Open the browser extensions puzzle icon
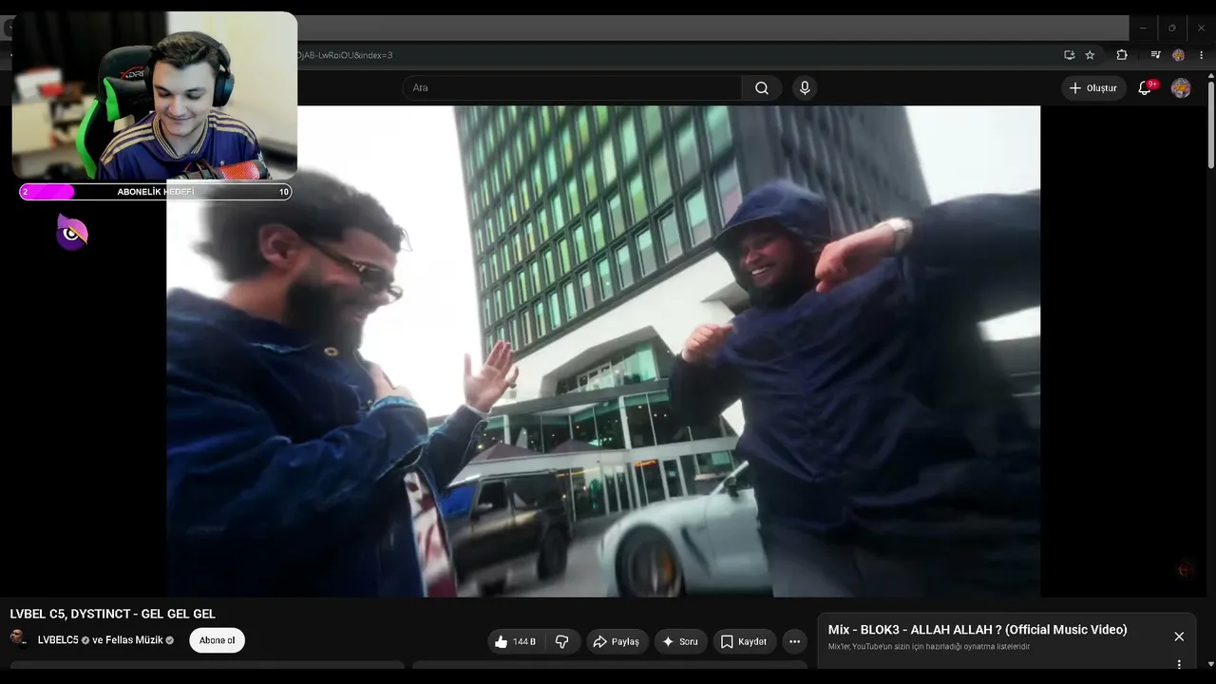Screen dimensions: 1216x684 click(x=1122, y=55)
